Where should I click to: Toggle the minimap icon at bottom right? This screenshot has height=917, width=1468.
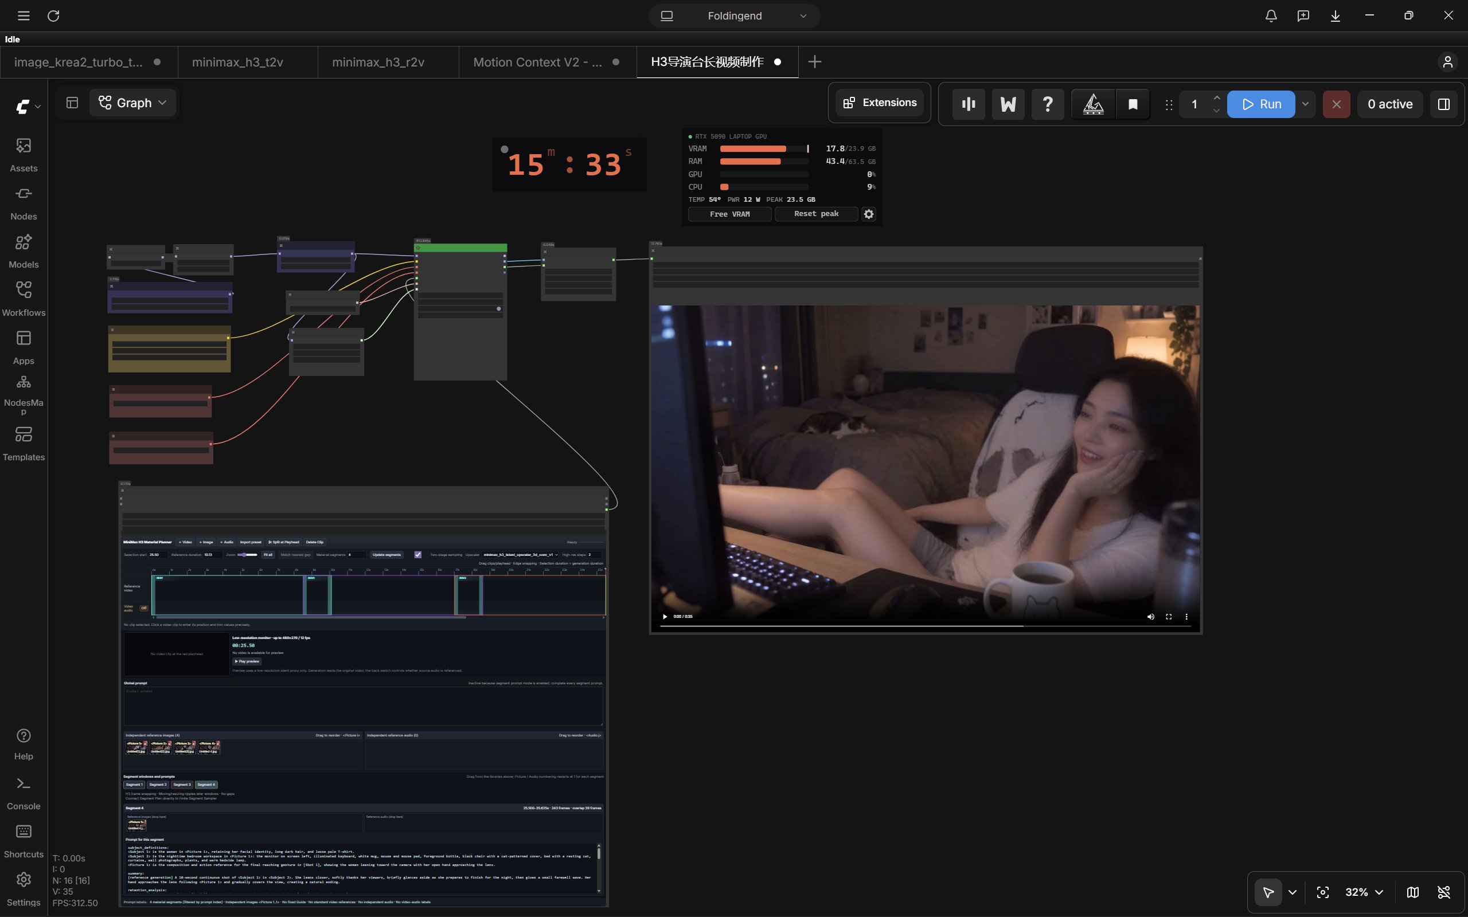tap(1413, 892)
